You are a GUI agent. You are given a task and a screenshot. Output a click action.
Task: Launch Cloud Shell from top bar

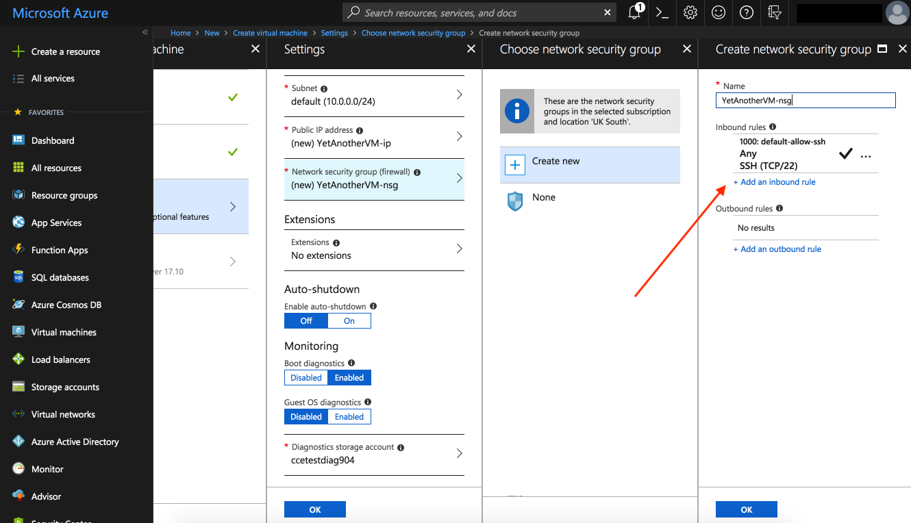[x=662, y=12]
